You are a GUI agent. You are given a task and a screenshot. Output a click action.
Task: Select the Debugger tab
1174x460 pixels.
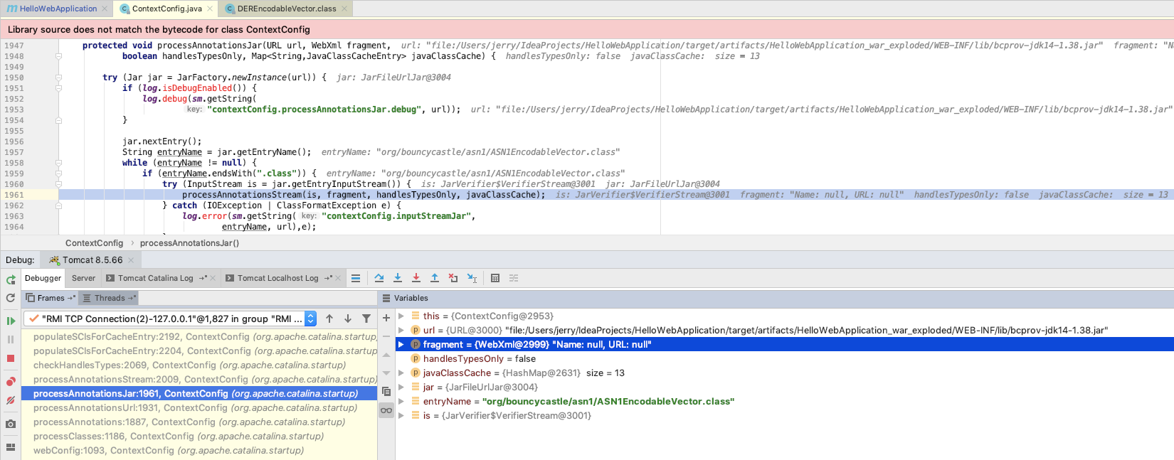click(43, 278)
